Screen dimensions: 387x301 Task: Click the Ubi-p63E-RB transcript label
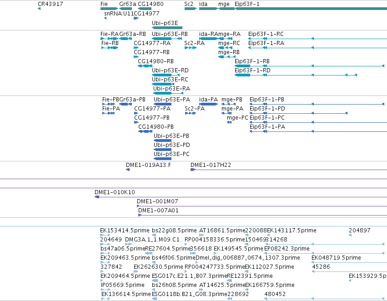coord(170,34)
